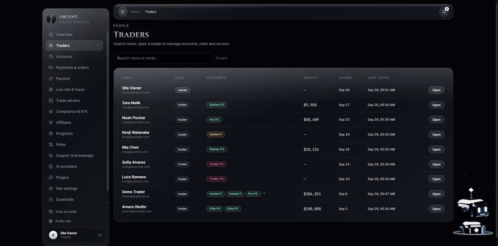Open the Site Owner row
498x246 pixels.
436,90
